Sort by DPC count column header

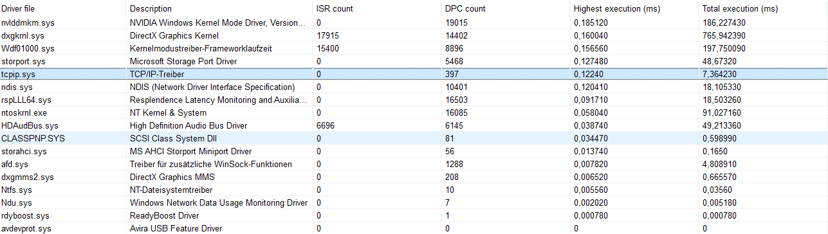click(x=505, y=9)
